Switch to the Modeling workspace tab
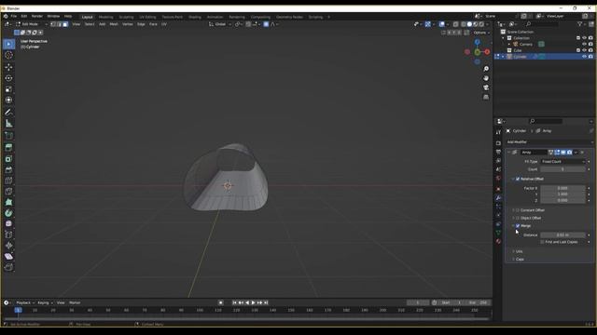This screenshot has width=597, height=335. coord(105,17)
